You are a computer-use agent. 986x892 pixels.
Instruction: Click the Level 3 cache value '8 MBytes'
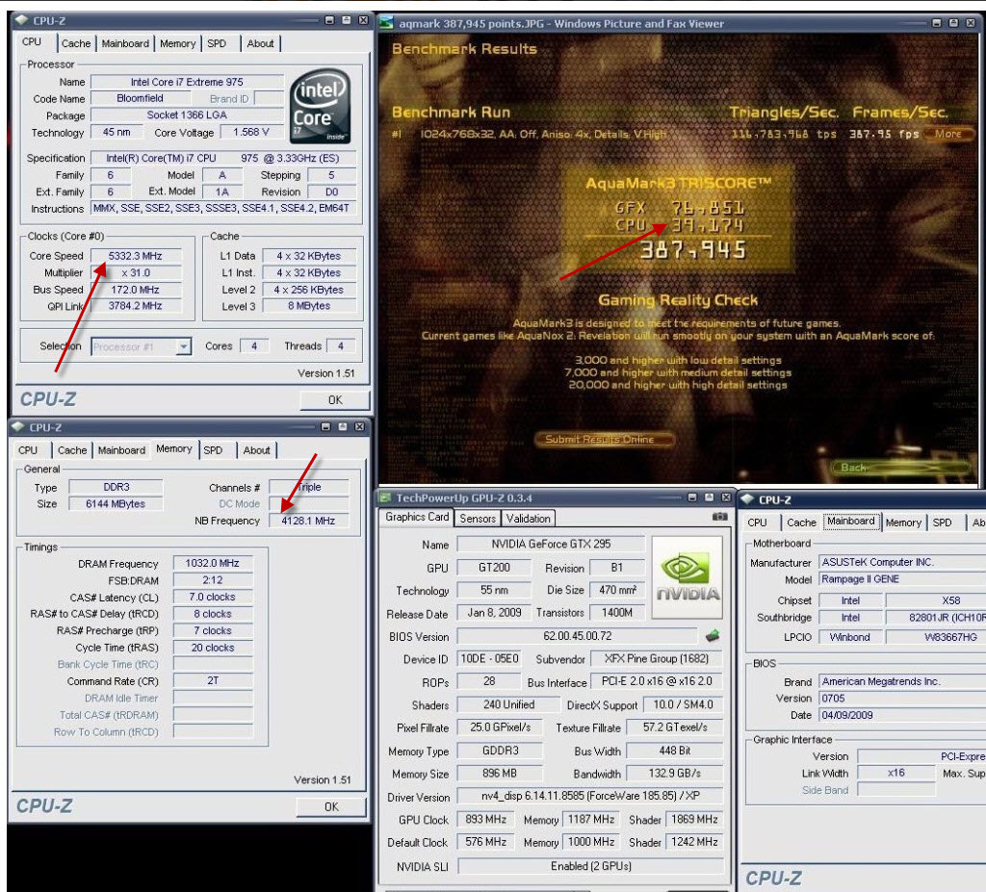tap(309, 305)
